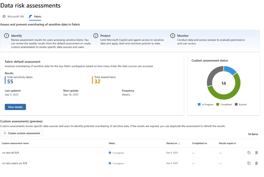Click the Fabric logo icon in tab
The height and width of the screenshot is (177, 264).
pos(31,17)
